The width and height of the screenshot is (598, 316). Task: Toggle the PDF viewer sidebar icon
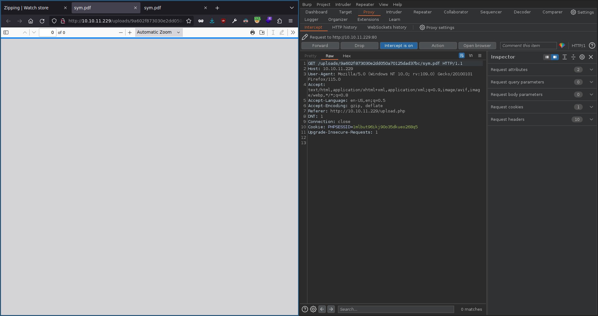click(x=6, y=32)
